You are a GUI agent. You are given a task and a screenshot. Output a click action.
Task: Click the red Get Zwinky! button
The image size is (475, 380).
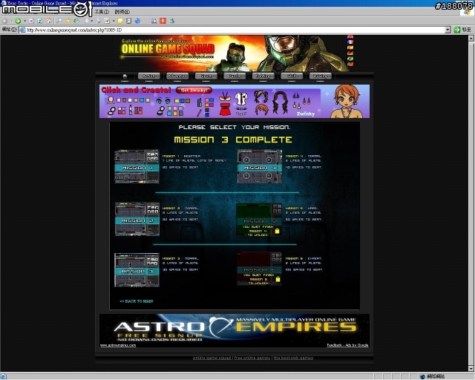(x=194, y=91)
